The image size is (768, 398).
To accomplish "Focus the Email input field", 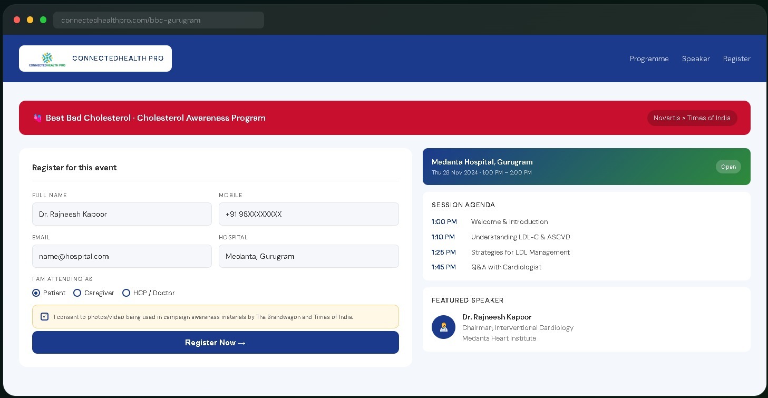I will click(122, 256).
